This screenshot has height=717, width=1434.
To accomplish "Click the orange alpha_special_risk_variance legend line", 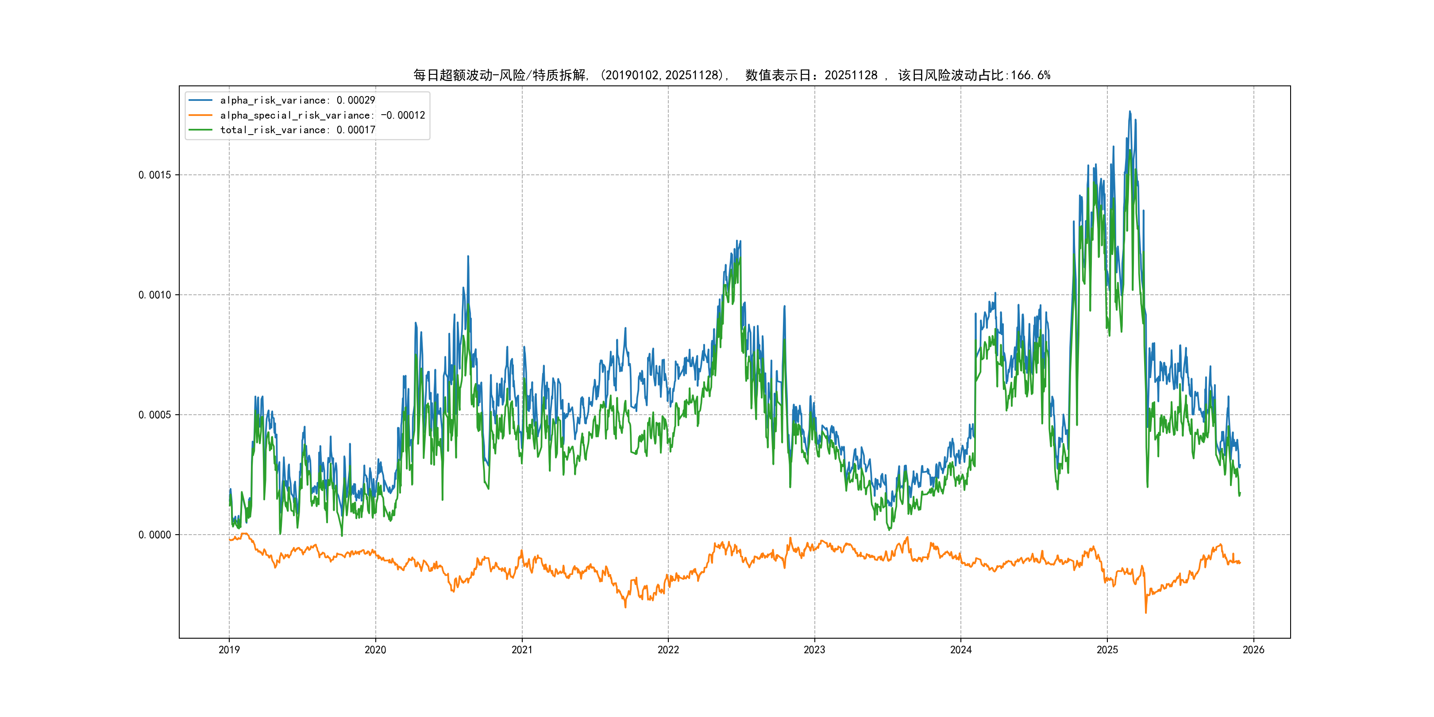I will (x=200, y=115).
